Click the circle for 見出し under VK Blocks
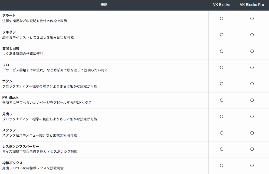This screenshot has height=174, width=269. (222, 117)
